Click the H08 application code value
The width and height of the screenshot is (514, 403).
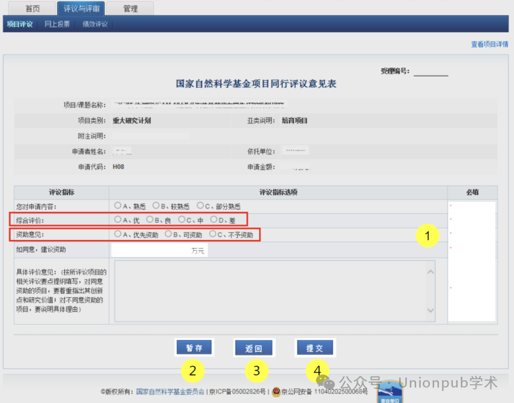[x=118, y=167]
